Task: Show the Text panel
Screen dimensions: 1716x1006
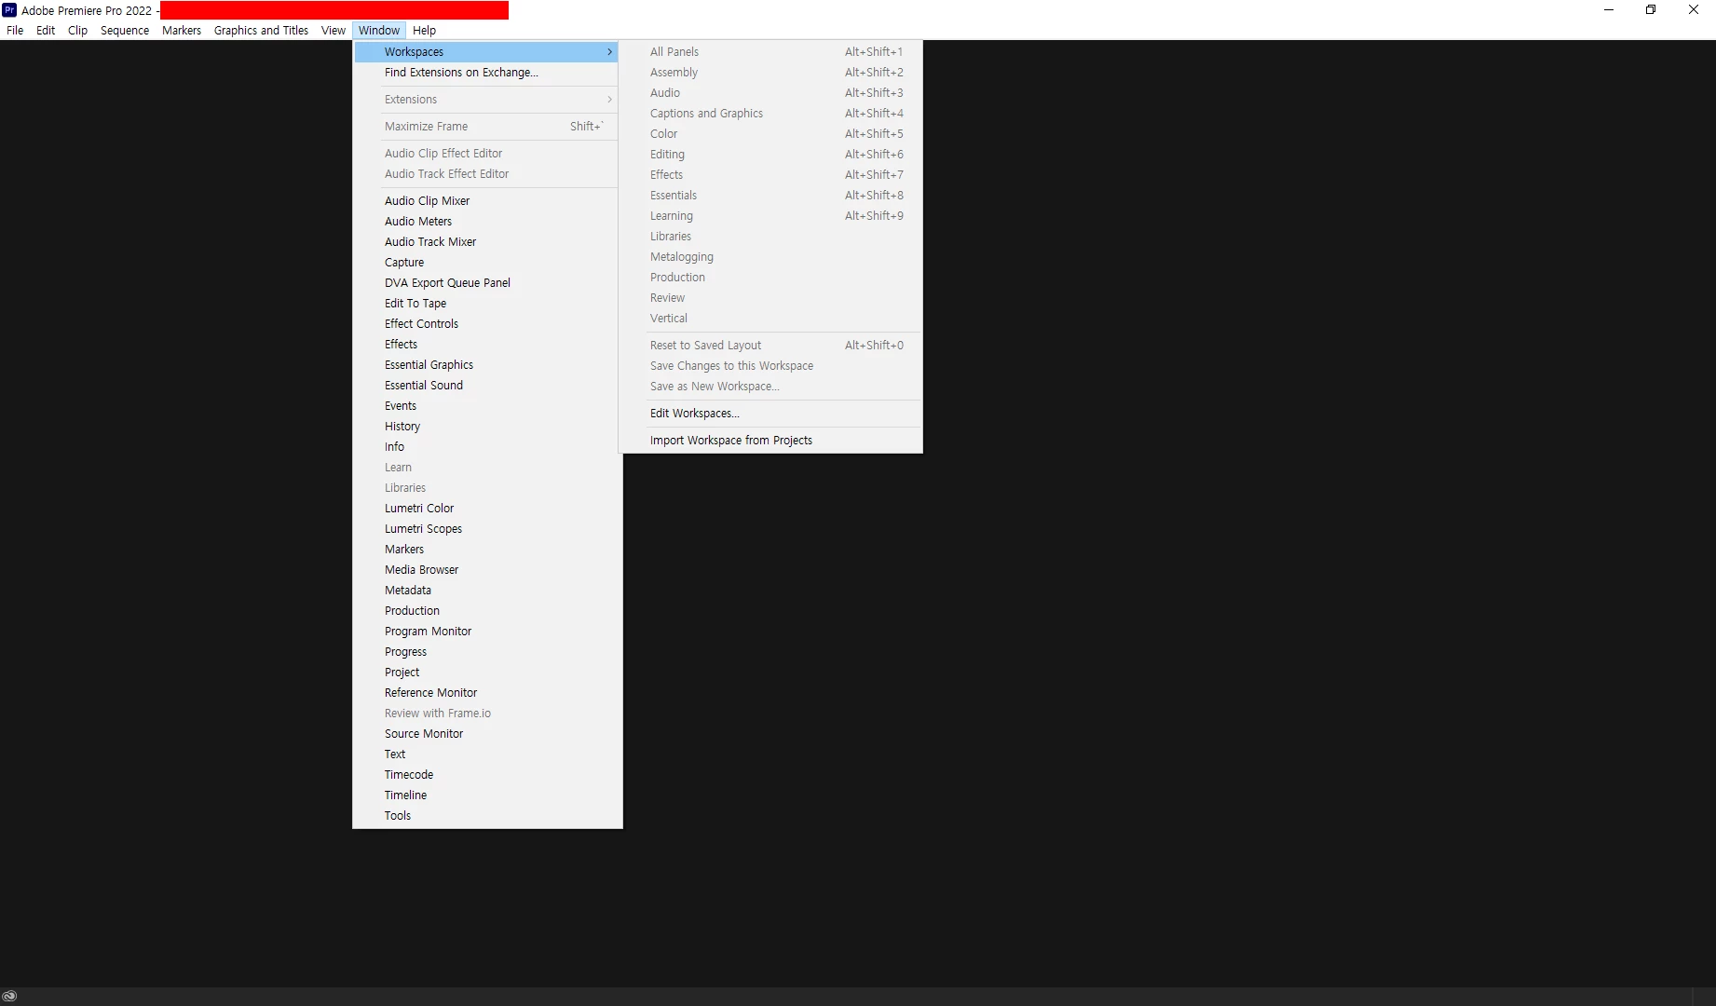Action: point(486,754)
